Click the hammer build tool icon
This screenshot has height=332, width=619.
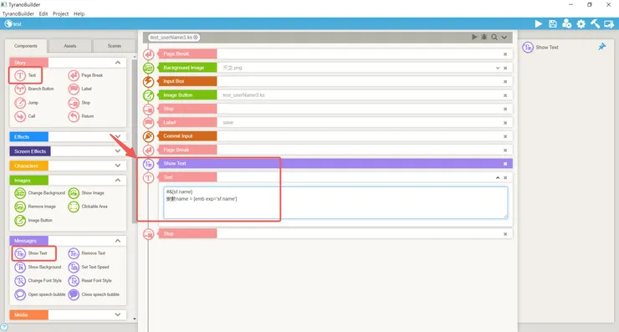click(596, 24)
